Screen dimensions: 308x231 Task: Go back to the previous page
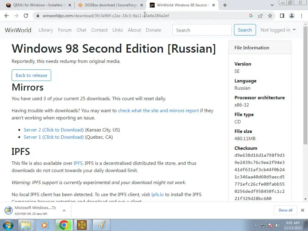(x=7, y=16)
